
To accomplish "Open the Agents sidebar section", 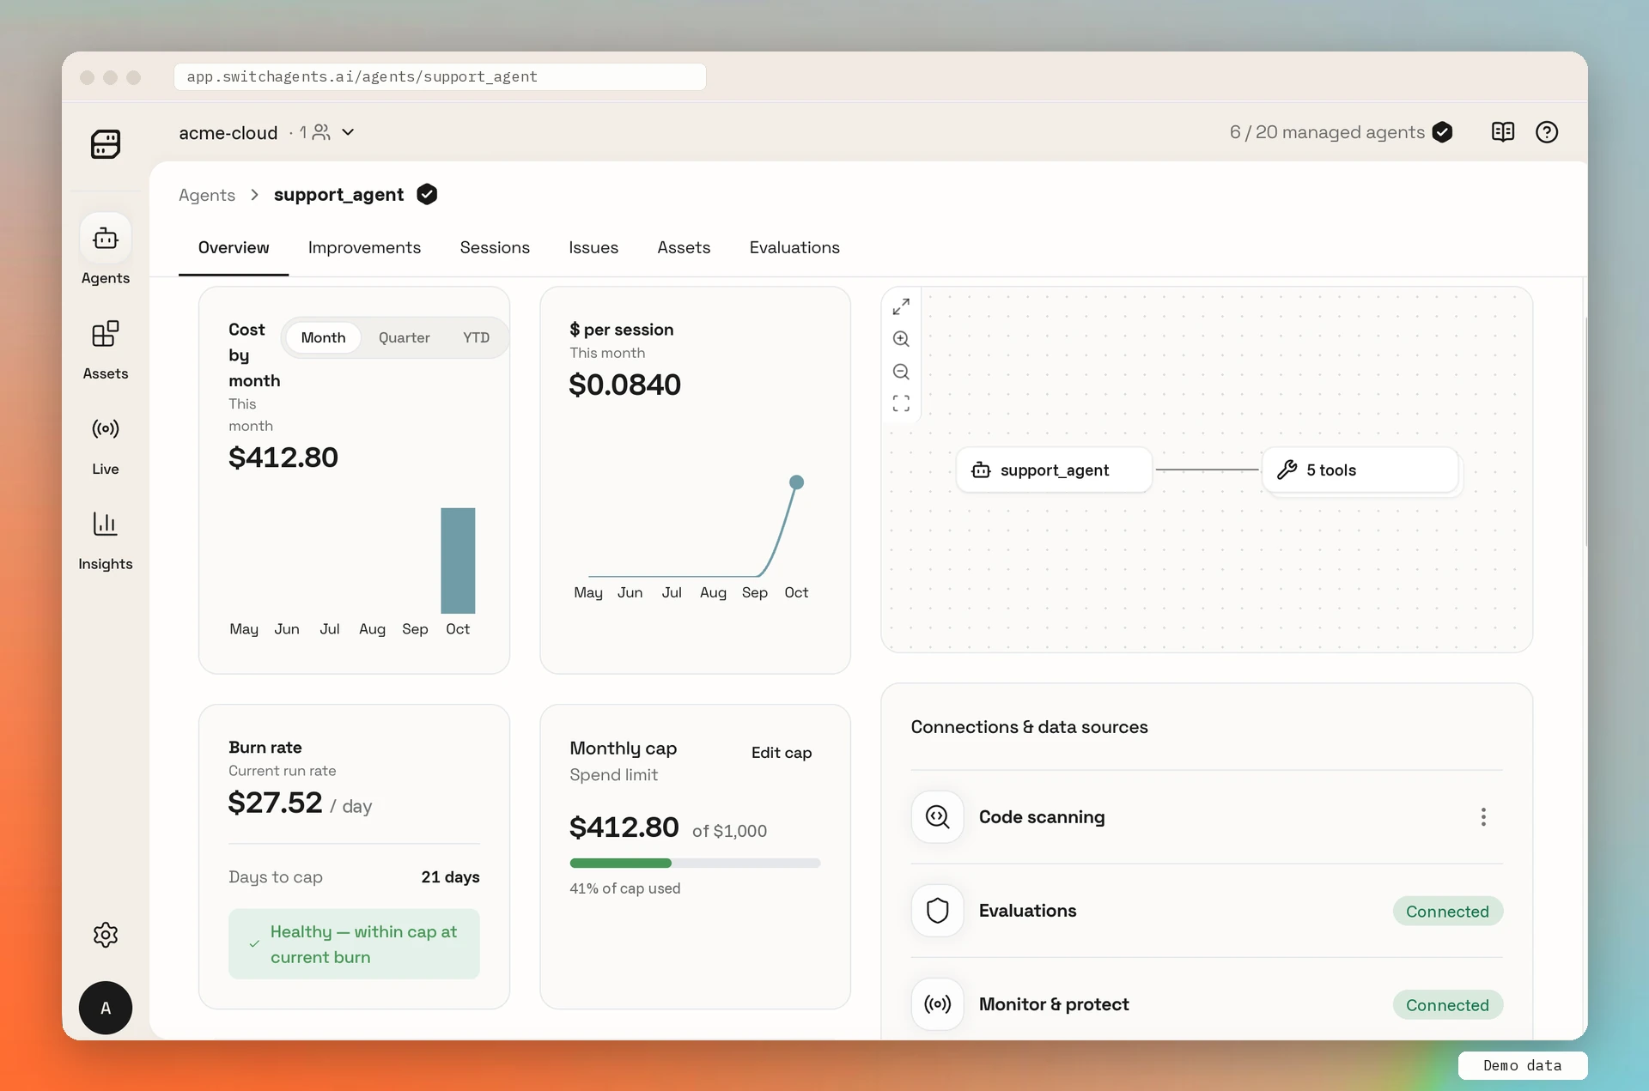I will click(106, 251).
